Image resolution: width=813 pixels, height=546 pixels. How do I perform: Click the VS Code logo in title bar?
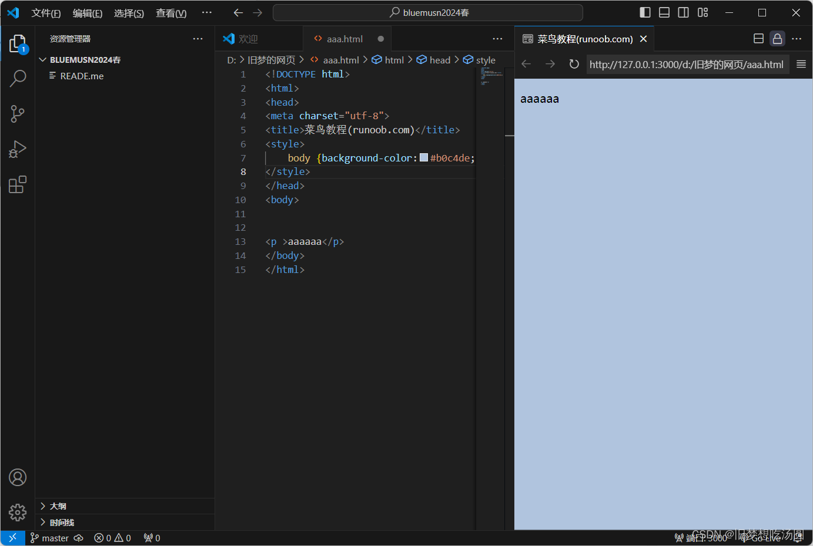[13, 12]
